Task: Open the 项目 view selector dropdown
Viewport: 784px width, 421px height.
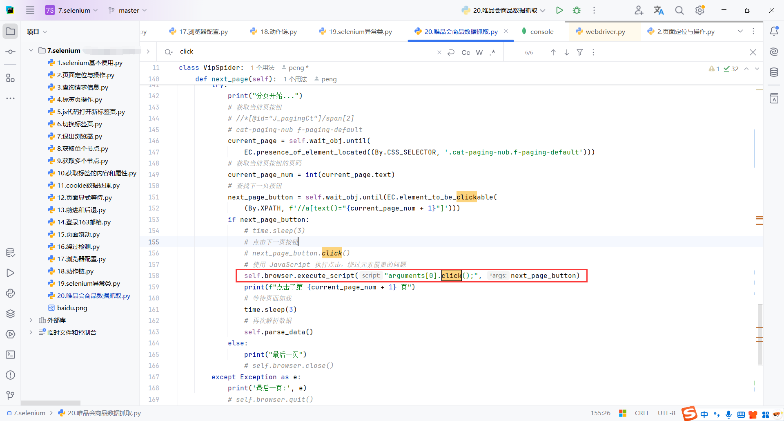Action: coord(37,31)
